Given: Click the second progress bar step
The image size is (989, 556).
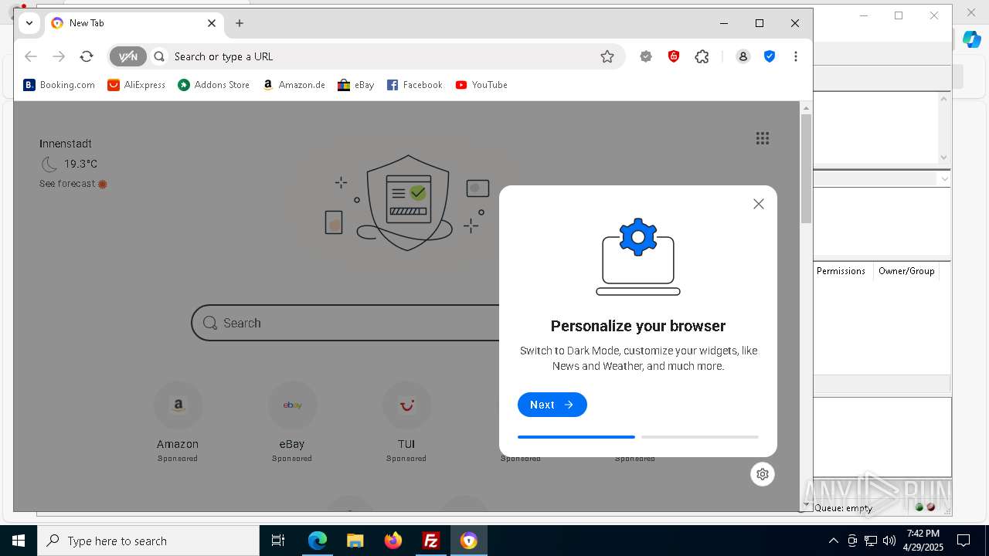Looking at the screenshot, I should 700,437.
